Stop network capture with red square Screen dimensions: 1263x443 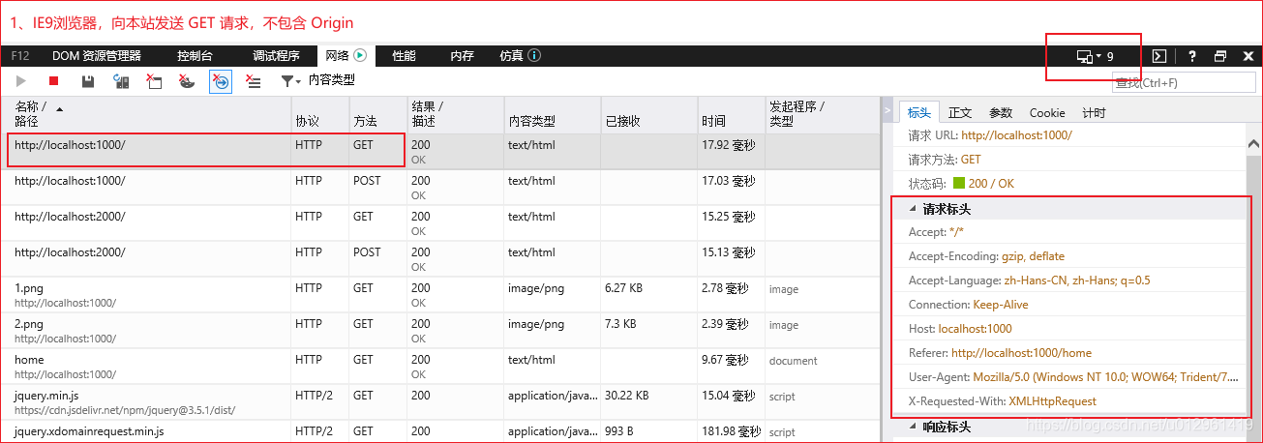click(x=54, y=82)
